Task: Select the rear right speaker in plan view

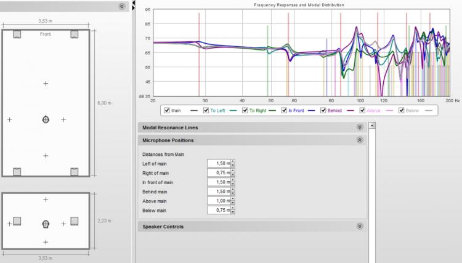Action: [x=75, y=172]
